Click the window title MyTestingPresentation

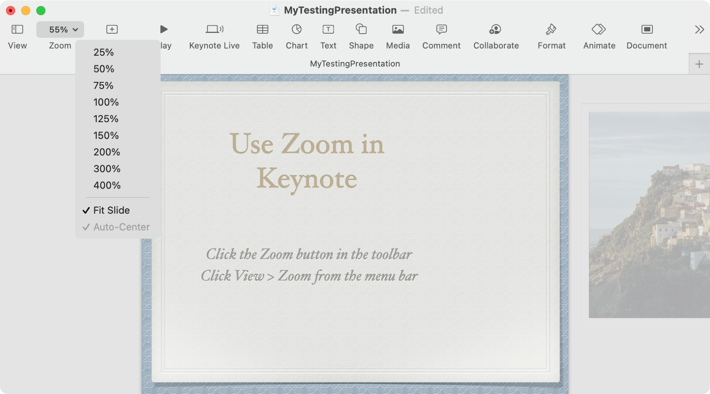[340, 10]
